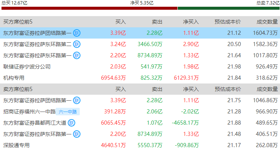
Task: Sort sellers by 成交数量 column header
Action: pyautogui.click(x=267, y=89)
